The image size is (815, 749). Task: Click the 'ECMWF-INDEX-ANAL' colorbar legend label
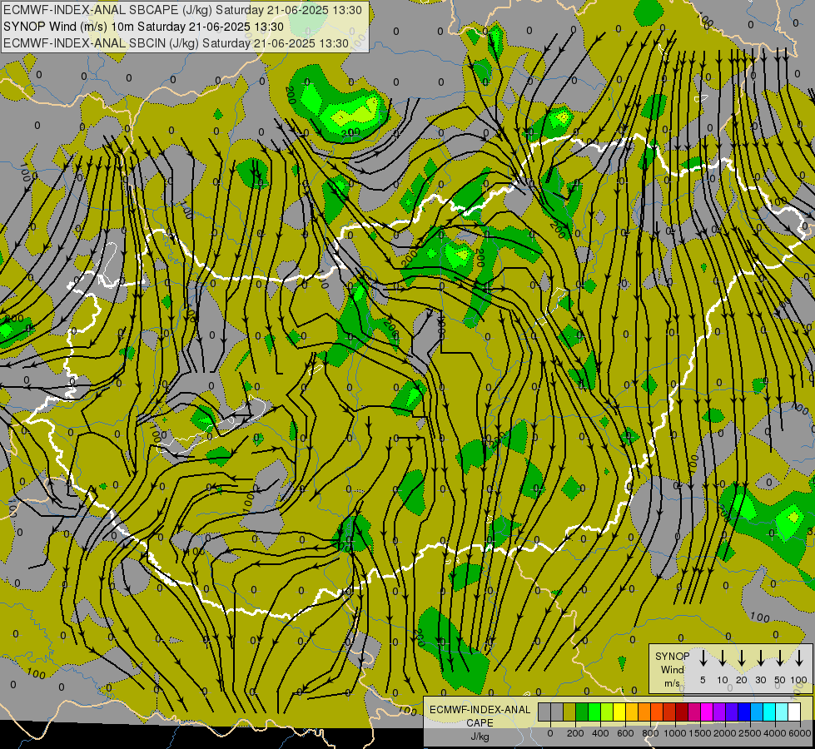pos(480,710)
